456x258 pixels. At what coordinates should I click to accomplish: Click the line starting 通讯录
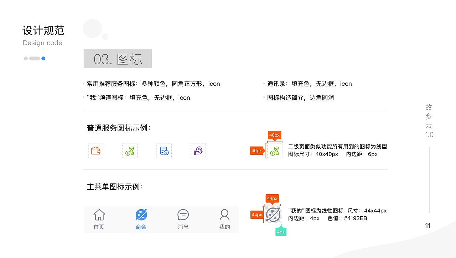pos(309,84)
